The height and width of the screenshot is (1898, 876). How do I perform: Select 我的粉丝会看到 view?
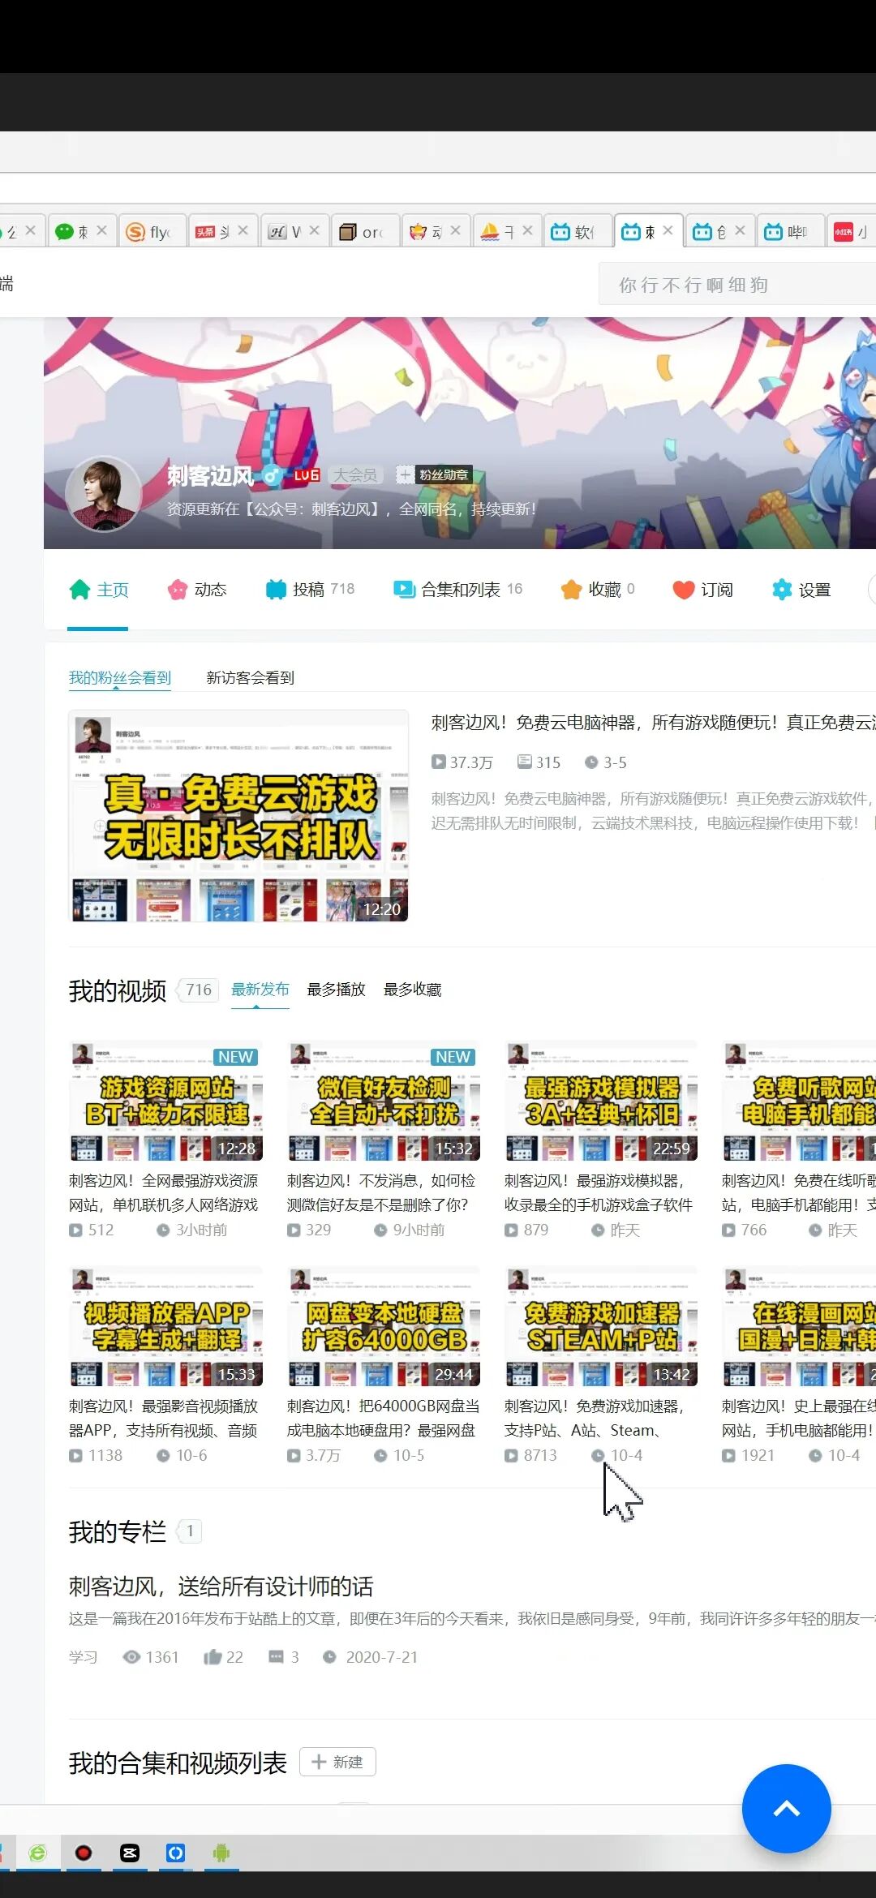point(120,678)
